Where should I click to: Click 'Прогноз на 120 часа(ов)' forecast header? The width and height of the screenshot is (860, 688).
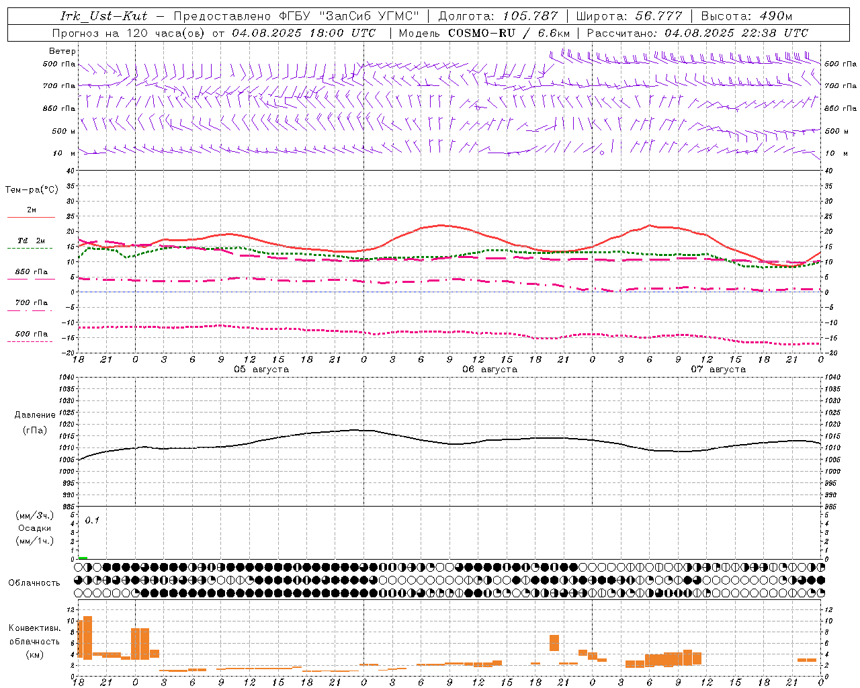coord(130,33)
